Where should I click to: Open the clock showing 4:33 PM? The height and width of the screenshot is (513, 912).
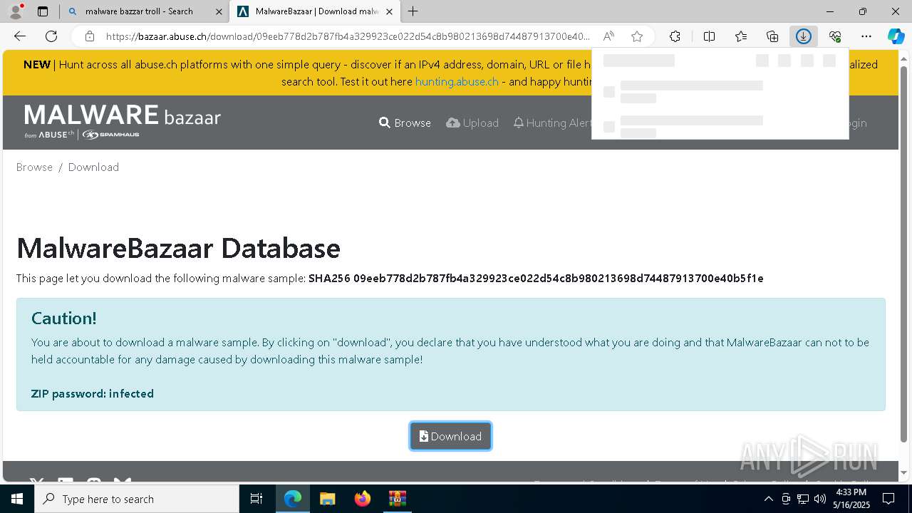[x=851, y=499]
